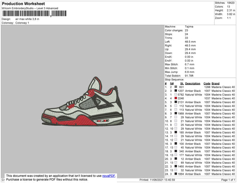Click the Max Jump value 6.8 mm
This screenshot has height=183, width=237.
(x=190, y=72)
